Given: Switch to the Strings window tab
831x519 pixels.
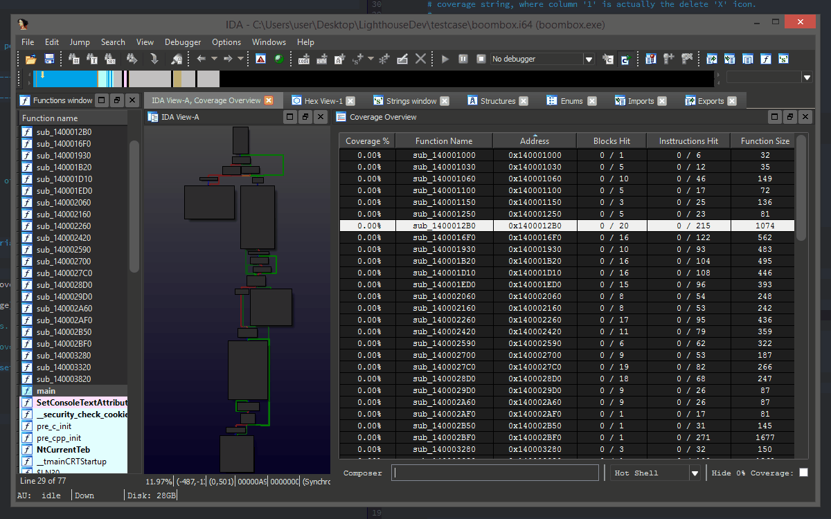Looking at the screenshot, I should point(411,101).
